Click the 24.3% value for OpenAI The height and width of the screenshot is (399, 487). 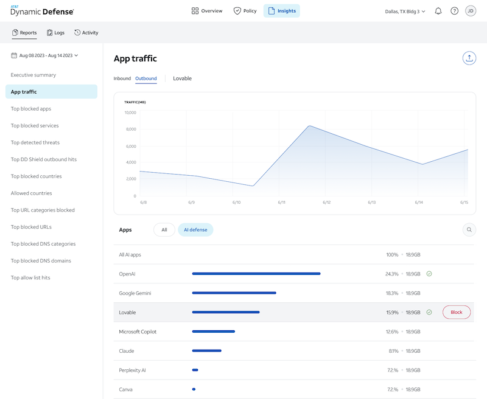[391, 274]
